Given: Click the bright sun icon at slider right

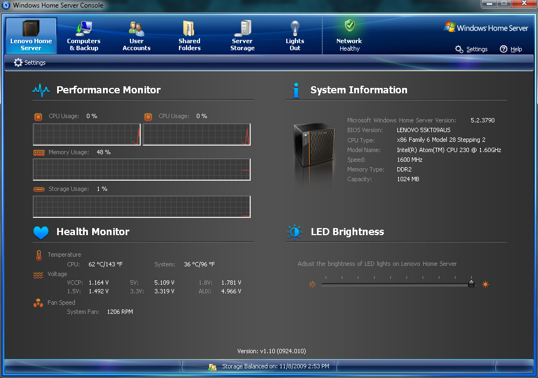Looking at the screenshot, I should click(x=486, y=284).
